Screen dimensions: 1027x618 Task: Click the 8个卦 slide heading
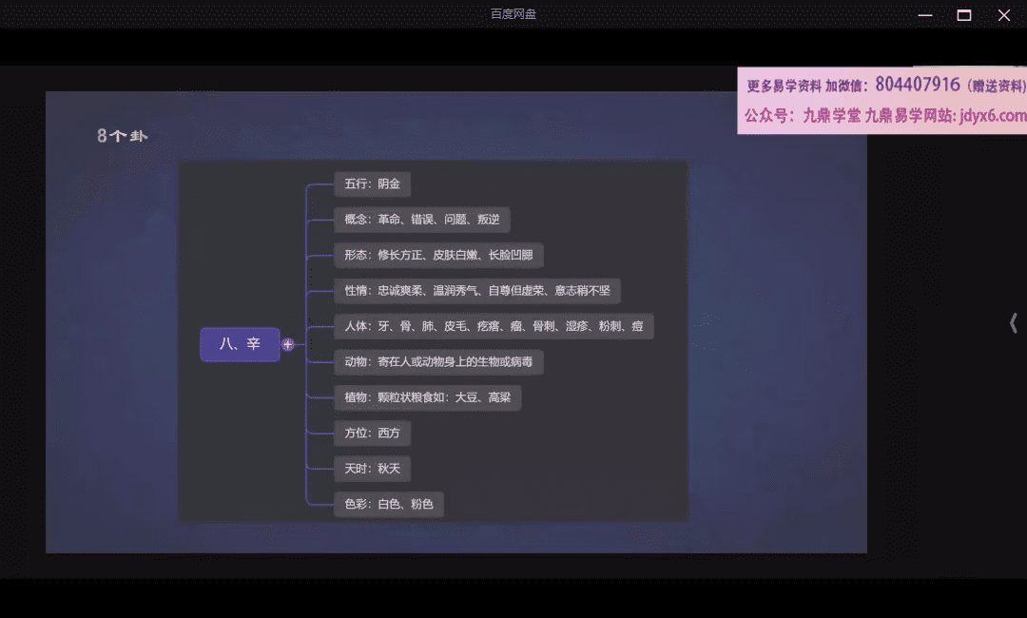coord(123,136)
